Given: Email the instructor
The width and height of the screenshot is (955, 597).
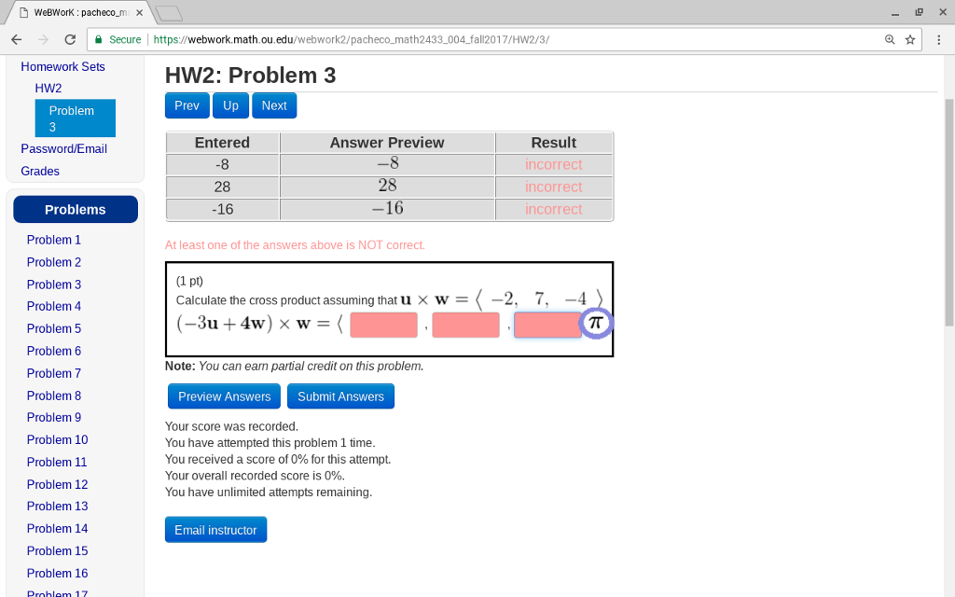Looking at the screenshot, I should click(x=215, y=529).
